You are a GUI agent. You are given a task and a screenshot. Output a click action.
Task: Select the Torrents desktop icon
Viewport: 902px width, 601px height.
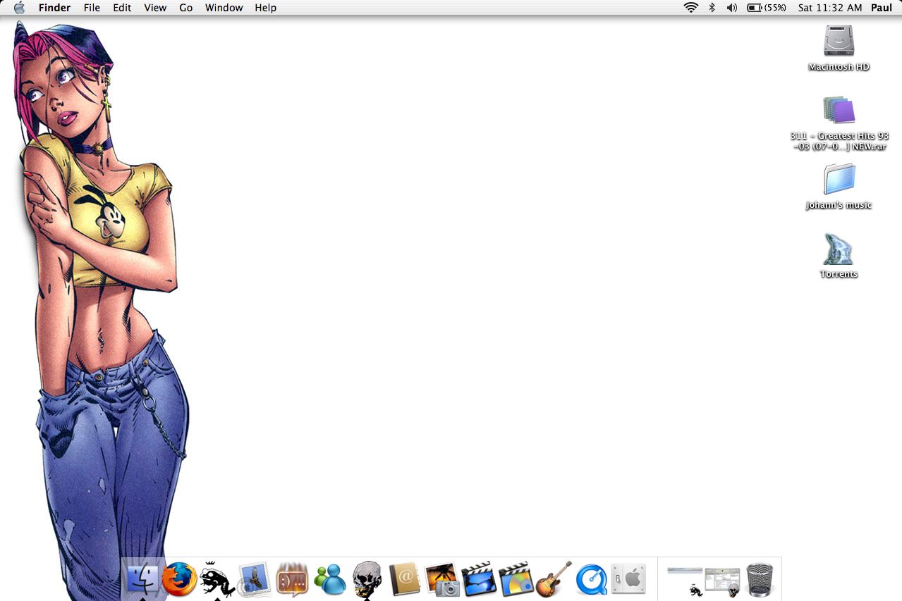pos(839,249)
